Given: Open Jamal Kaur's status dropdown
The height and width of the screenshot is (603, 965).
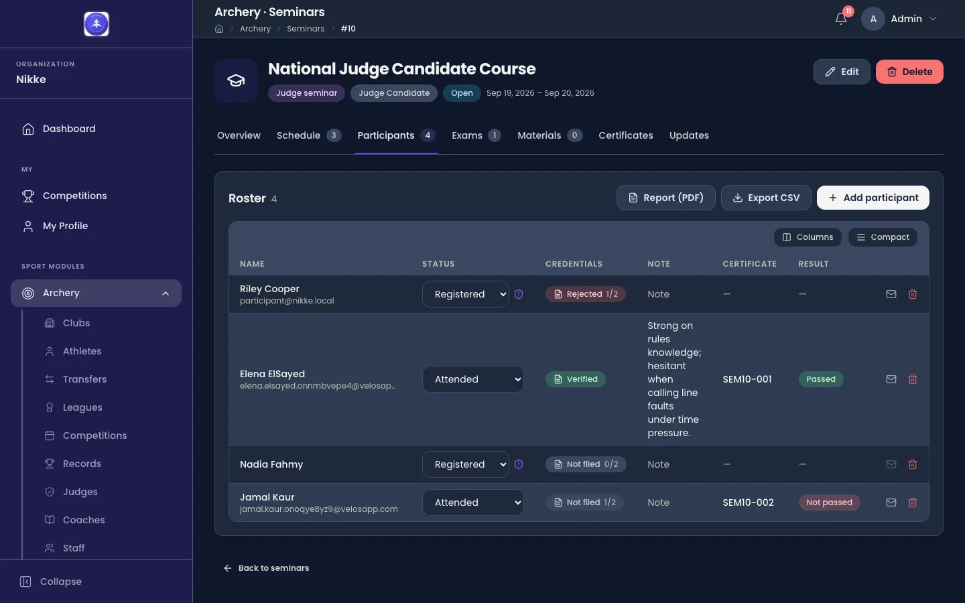Looking at the screenshot, I should click(x=473, y=503).
